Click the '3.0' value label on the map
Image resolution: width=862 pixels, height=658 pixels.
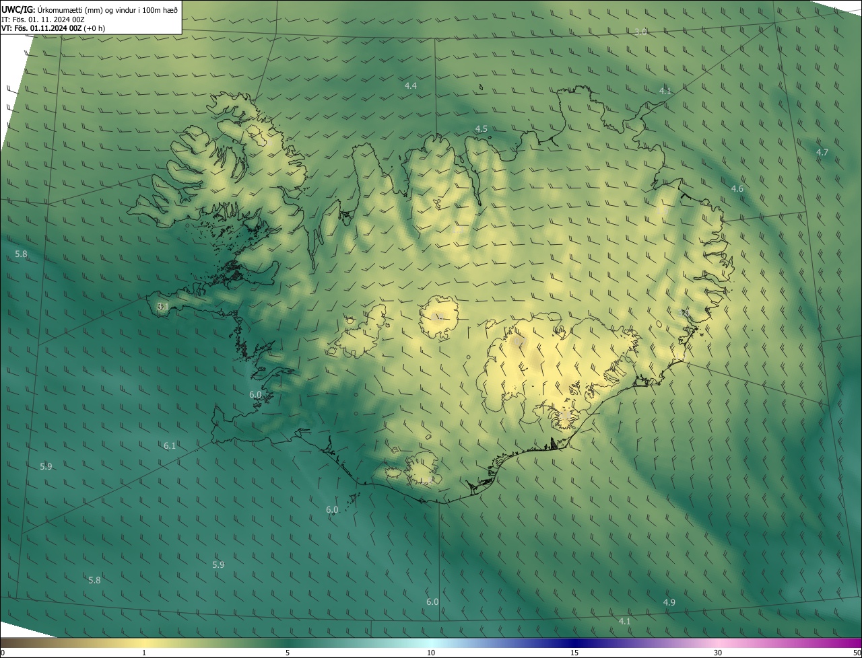coord(641,32)
